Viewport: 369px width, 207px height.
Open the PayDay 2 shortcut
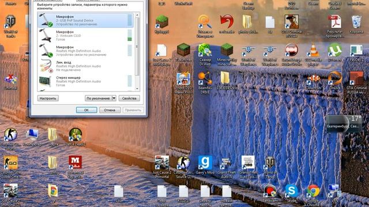[356, 52]
